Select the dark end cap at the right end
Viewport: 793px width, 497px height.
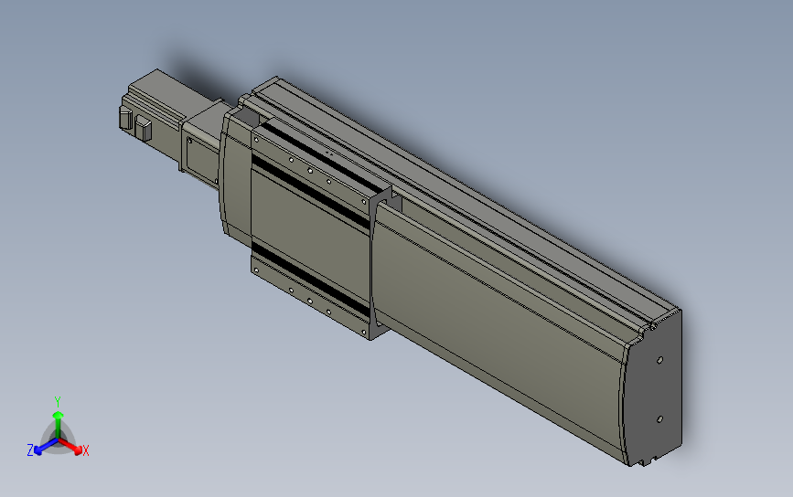(653, 389)
